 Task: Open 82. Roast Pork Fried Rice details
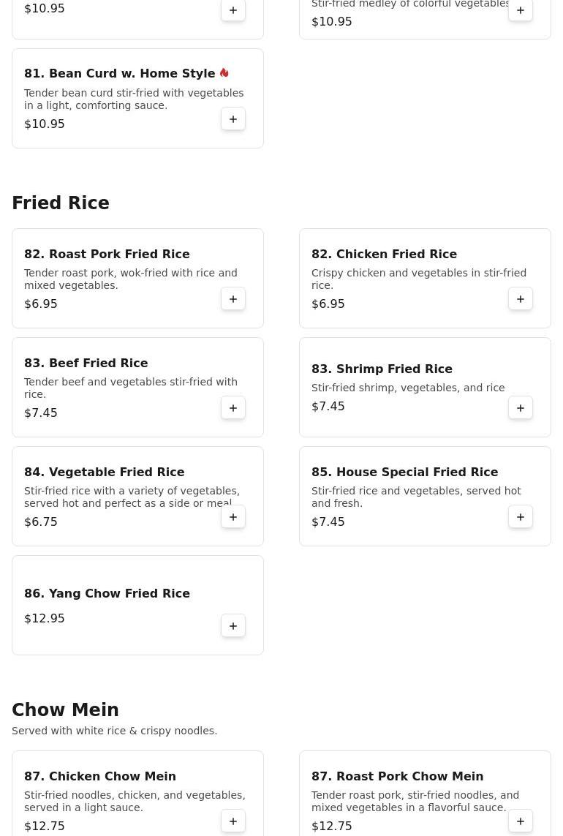[x=107, y=255]
